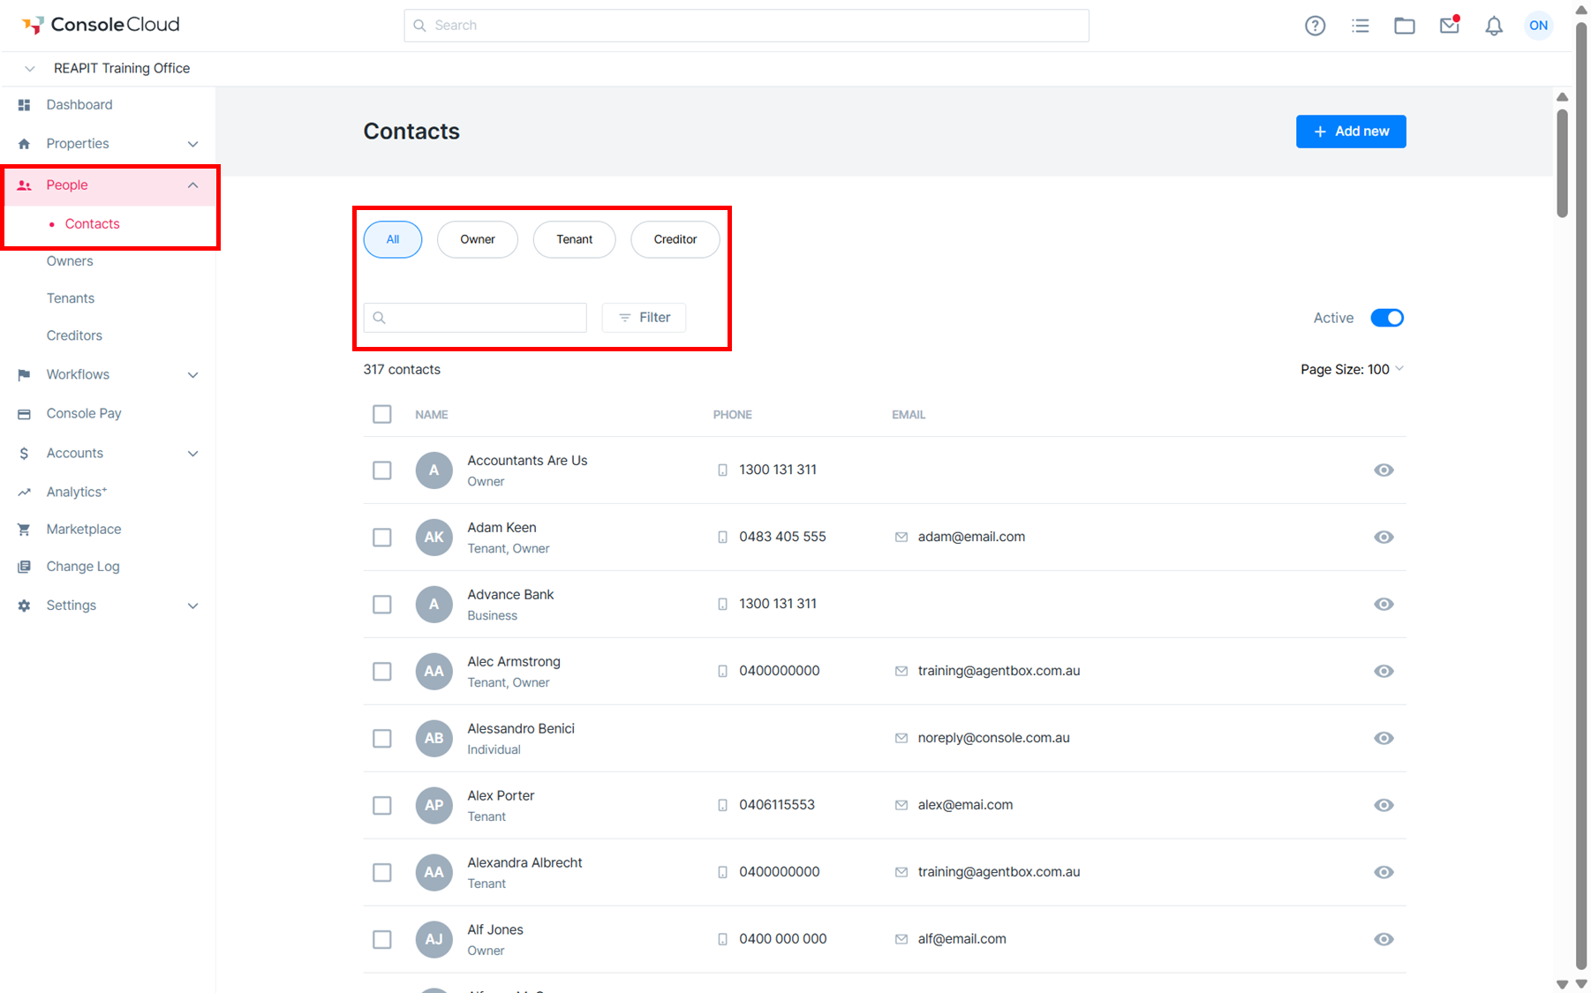
Task: Click email noreply@console.com.au
Action: pyautogui.click(x=993, y=738)
